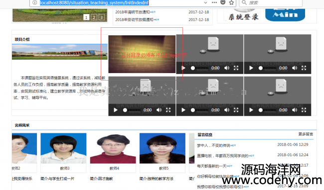
Task: Mute the bottom-left video player
Action: [159, 110]
